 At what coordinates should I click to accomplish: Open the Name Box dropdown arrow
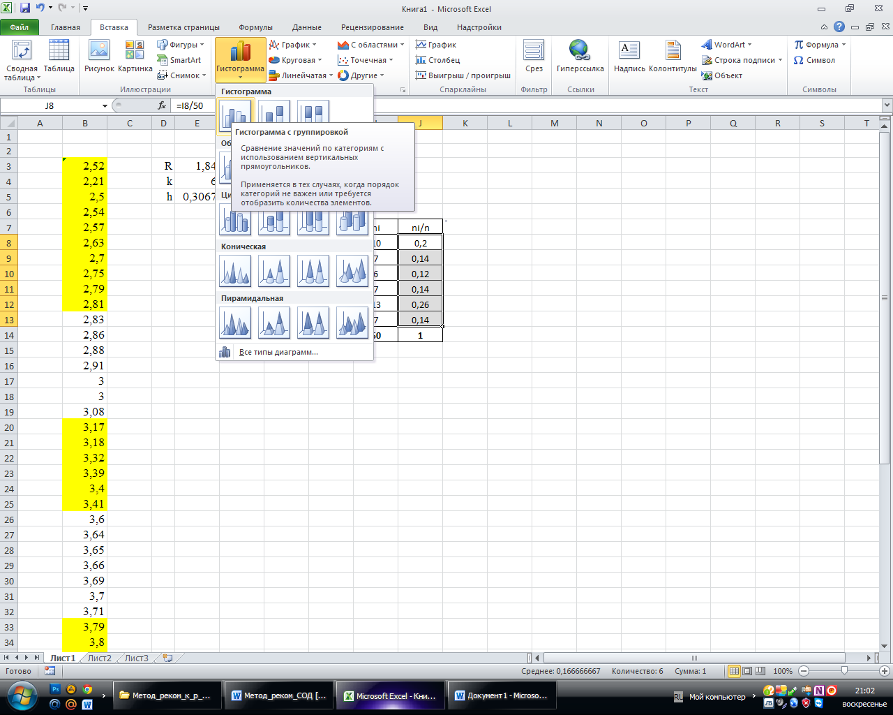[105, 105]
